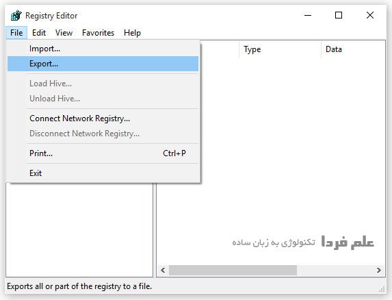Click the Registry Editor app icon
The image size is (392, 300).
[16, 16]
